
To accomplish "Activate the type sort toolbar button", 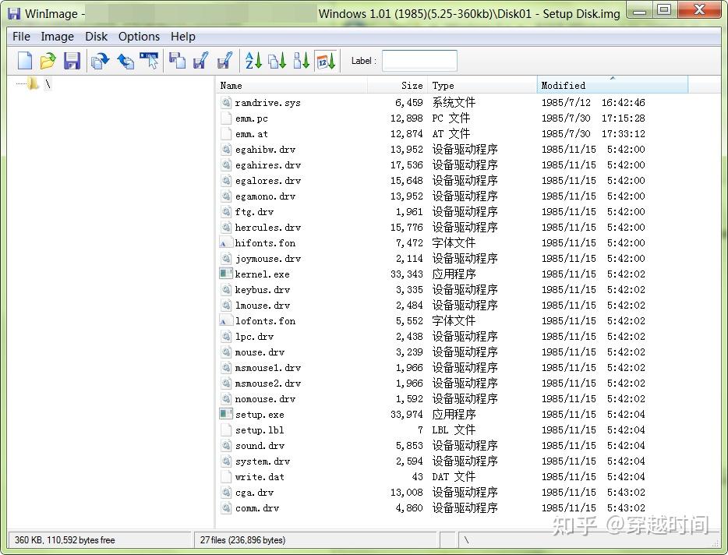I will pos(276,60).
